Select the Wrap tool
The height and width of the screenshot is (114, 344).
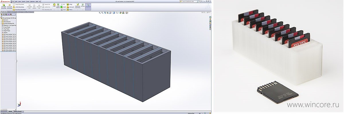coord(70,4)
